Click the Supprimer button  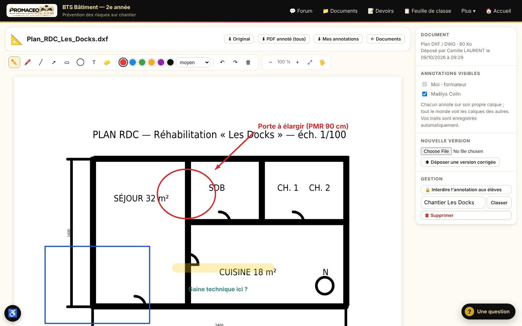[466, 216]
